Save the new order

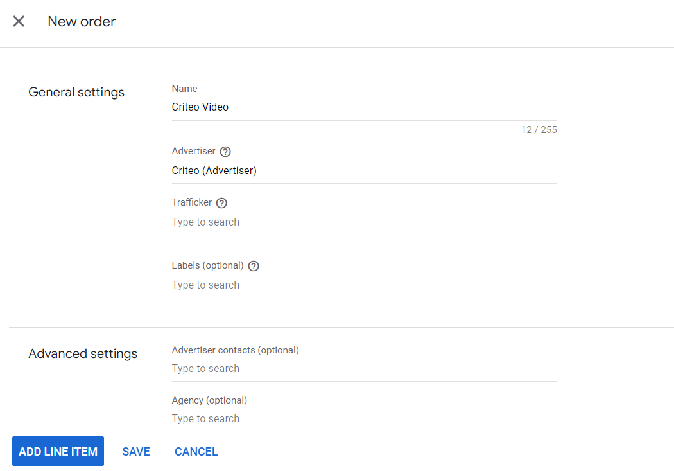click(136, 452)
